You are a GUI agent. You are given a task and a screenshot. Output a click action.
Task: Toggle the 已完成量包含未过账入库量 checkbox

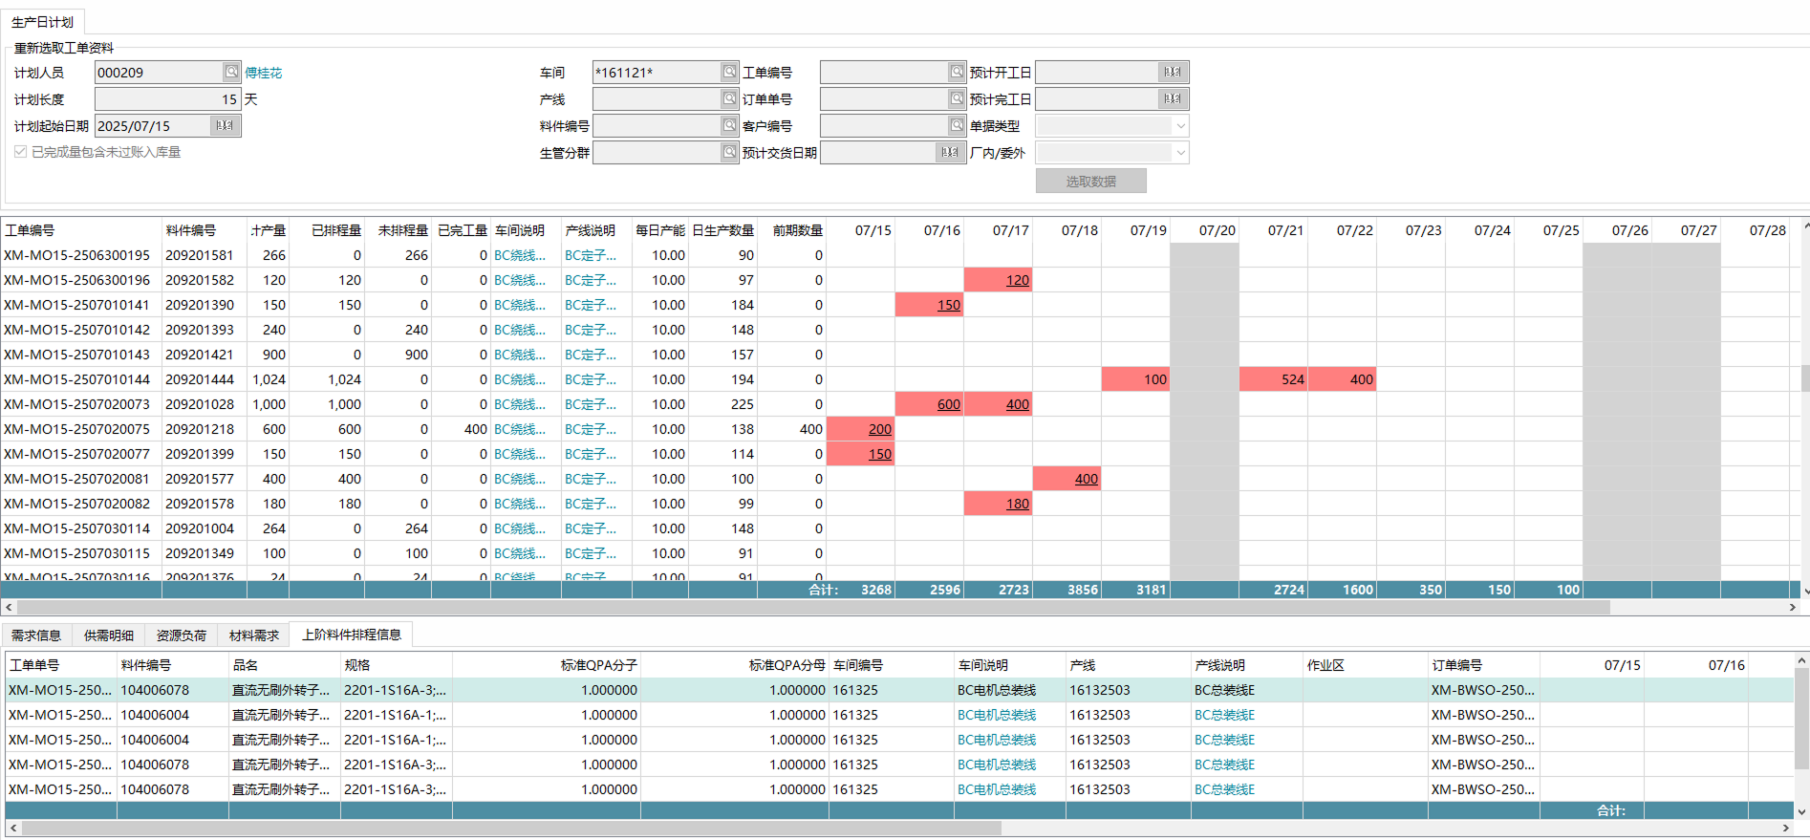tap(21, 152)
